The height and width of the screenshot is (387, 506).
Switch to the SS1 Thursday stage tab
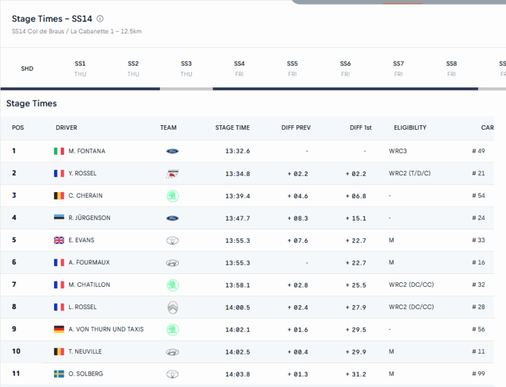(80, 68)
